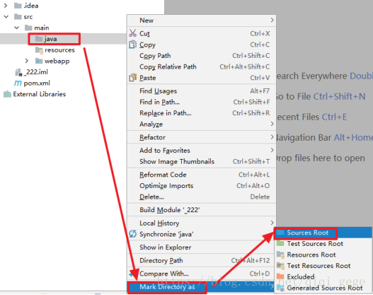Screen dimensions: 373x295
Task: Click the Generated Sources Root icon
Action: [281, 288]
